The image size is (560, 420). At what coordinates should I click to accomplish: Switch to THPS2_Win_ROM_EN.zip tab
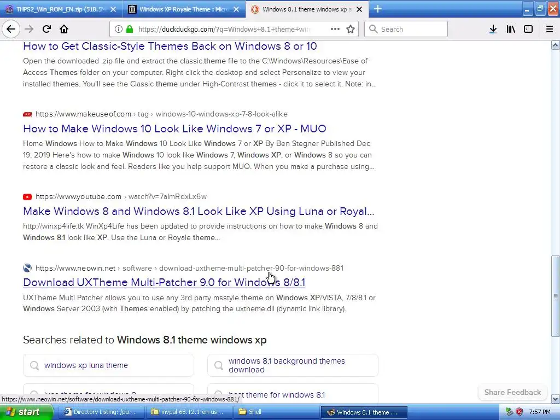tap(61, 9)
